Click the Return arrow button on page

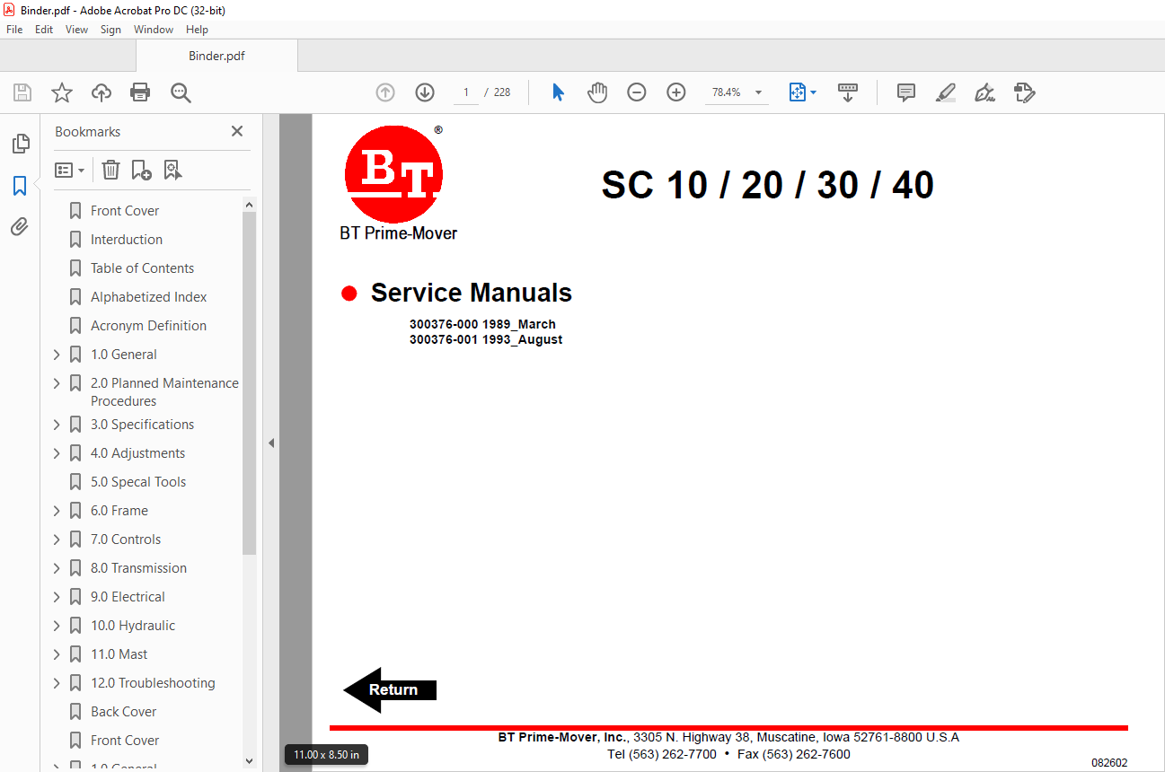click(x=390, y=689)
